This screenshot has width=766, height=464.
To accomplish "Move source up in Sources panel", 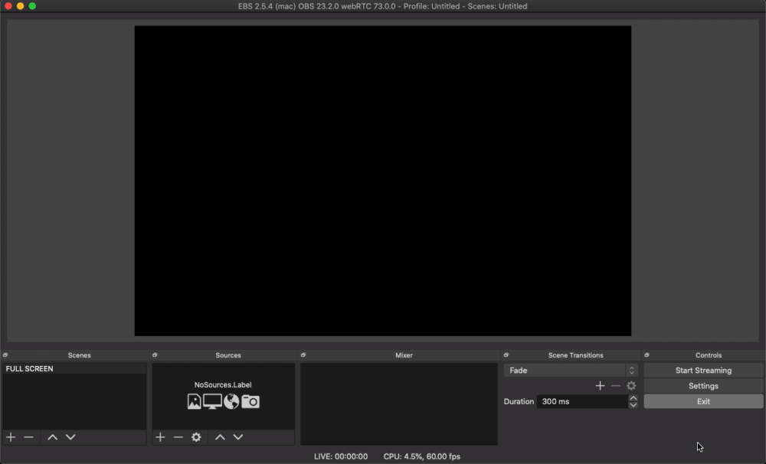I will tap(221, 437).
